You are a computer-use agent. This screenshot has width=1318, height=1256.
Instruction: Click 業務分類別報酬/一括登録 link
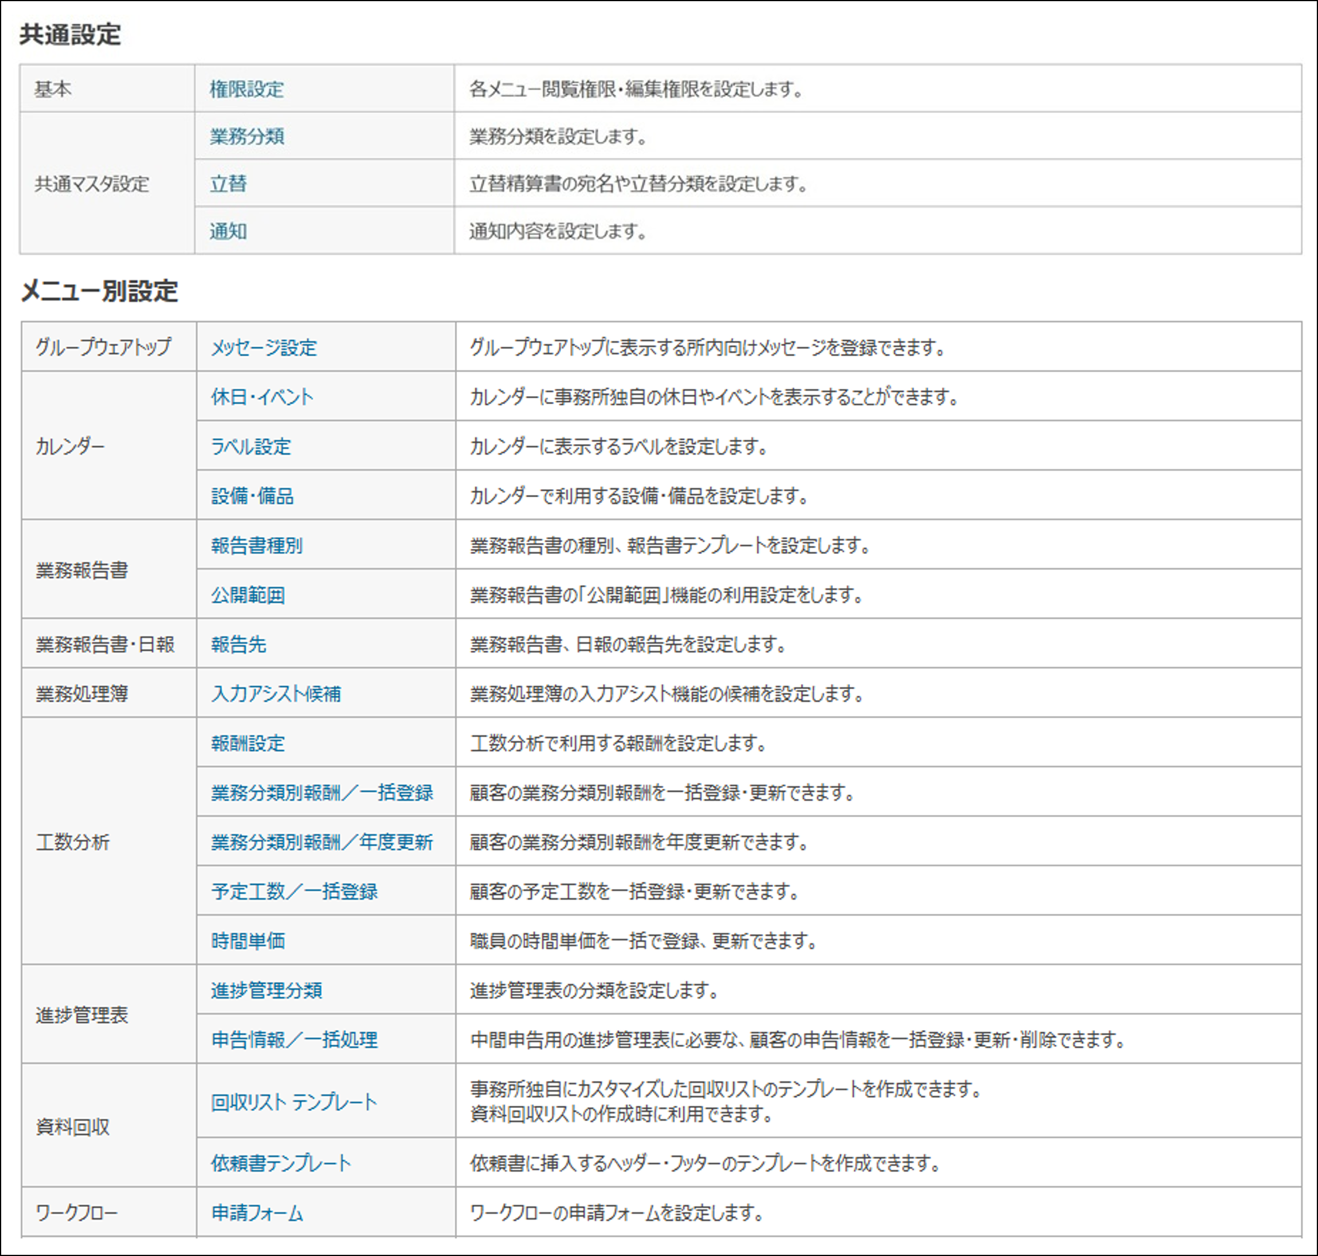322,793
